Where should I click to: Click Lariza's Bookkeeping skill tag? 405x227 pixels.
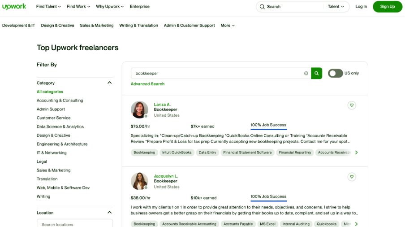coord(144,153)
